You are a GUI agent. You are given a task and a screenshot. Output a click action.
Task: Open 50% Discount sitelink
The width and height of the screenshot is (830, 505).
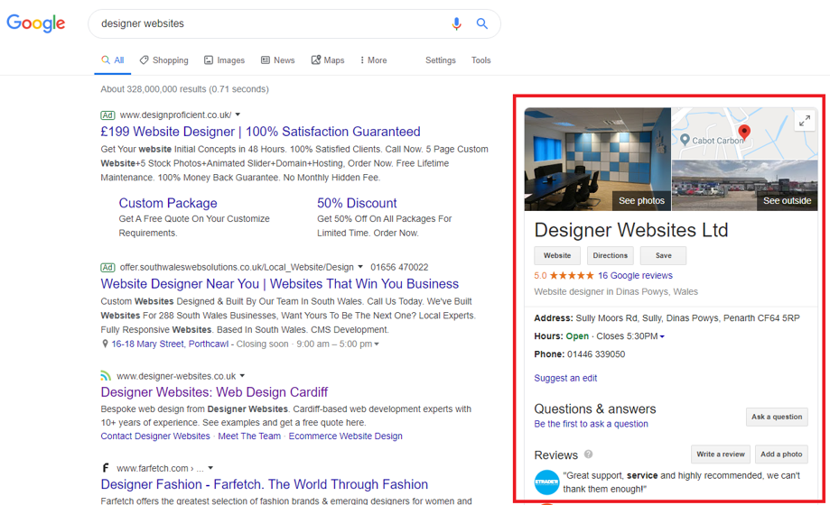(357, 203)
